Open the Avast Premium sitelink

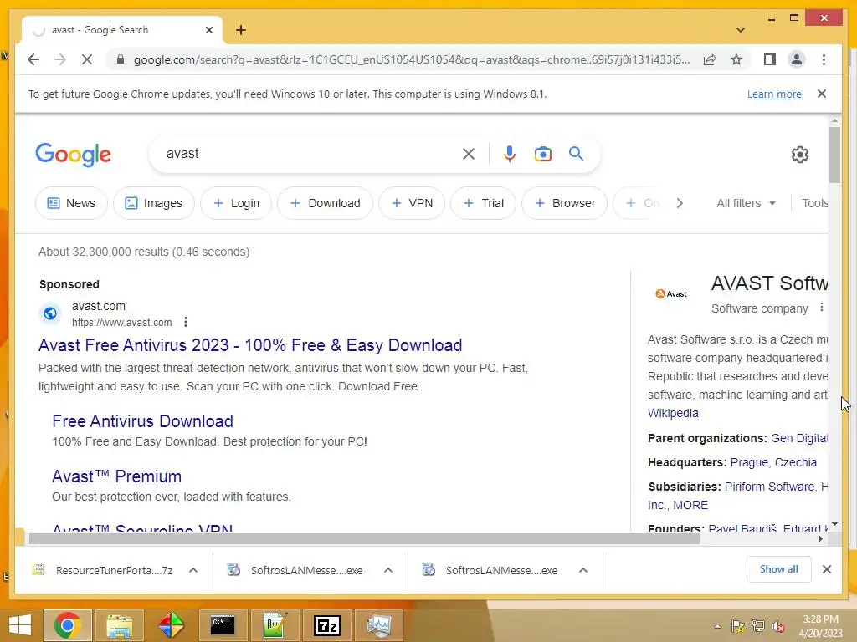click(116, 476)
